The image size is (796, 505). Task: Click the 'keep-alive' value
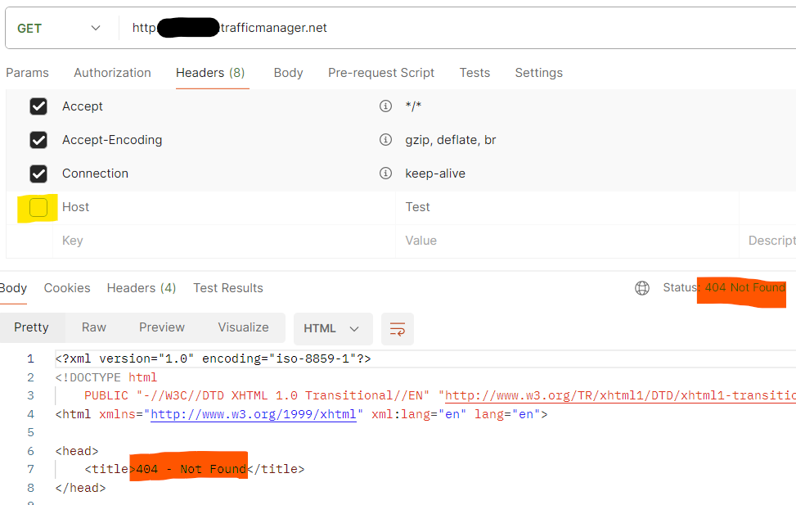pos(435,174)
